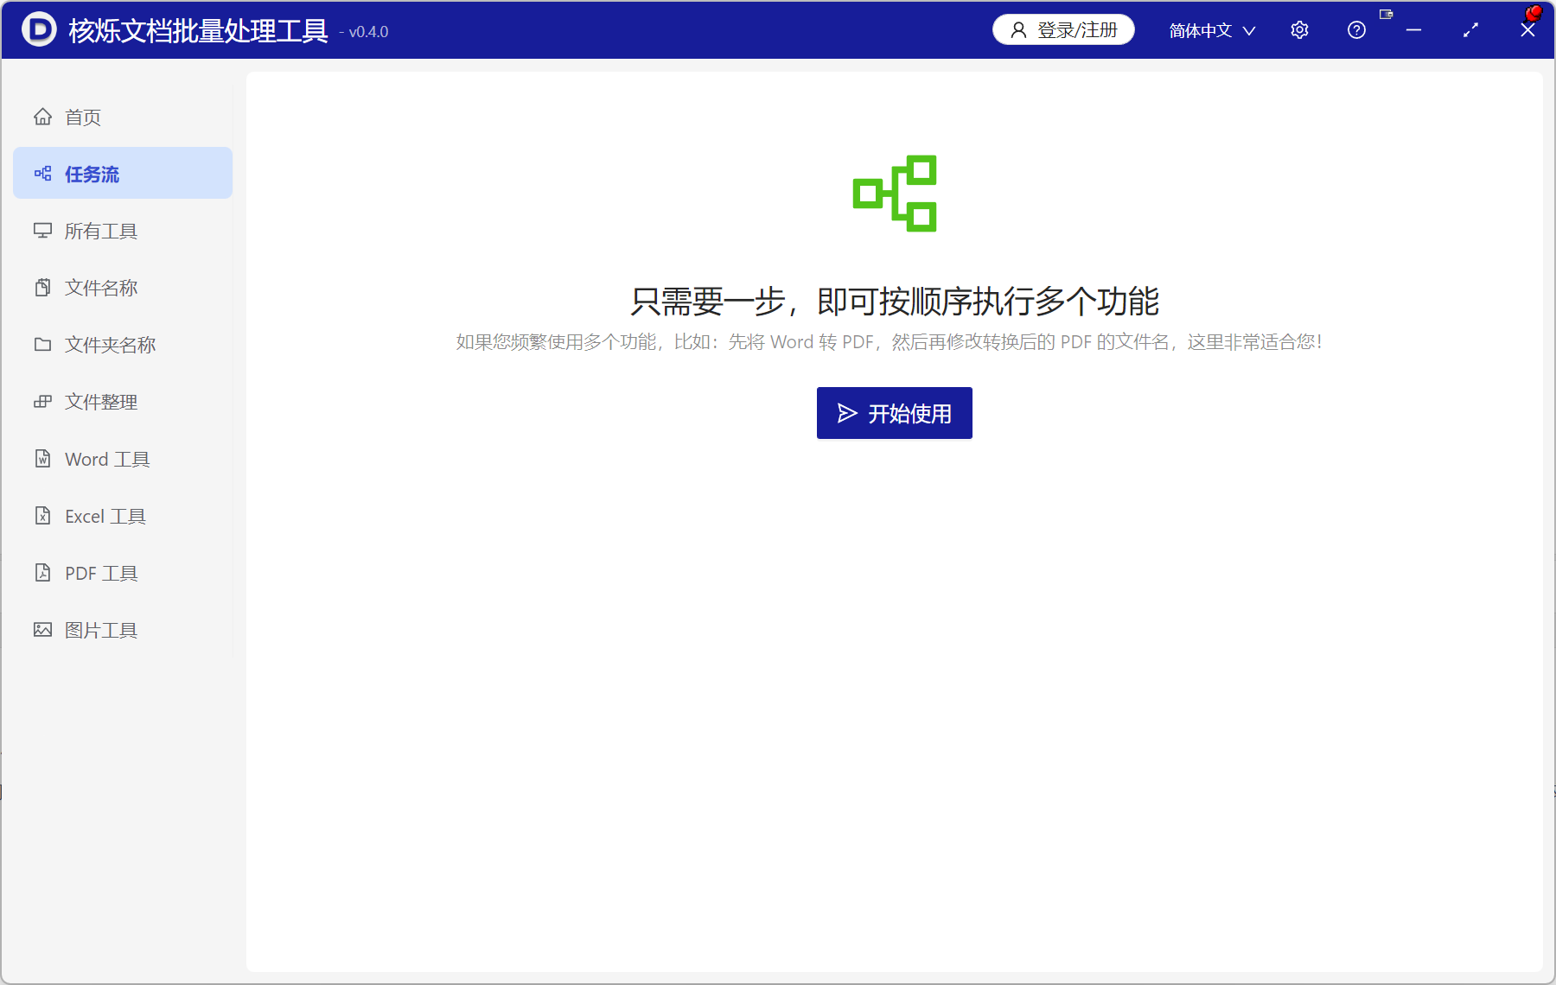Open 图片工具 section
The width and height of the screenshot is (1556, 985).
[x=123, y=630]
